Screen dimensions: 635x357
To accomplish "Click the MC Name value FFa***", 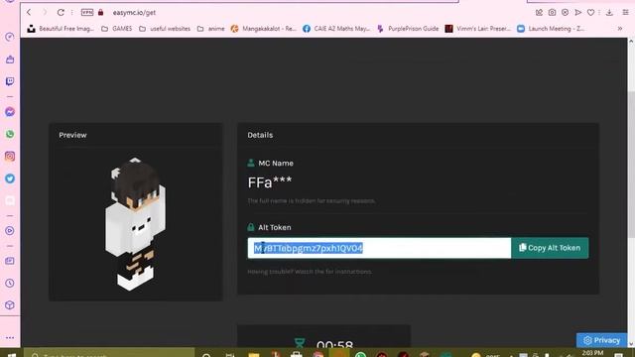I will click(x=269, y=182).
